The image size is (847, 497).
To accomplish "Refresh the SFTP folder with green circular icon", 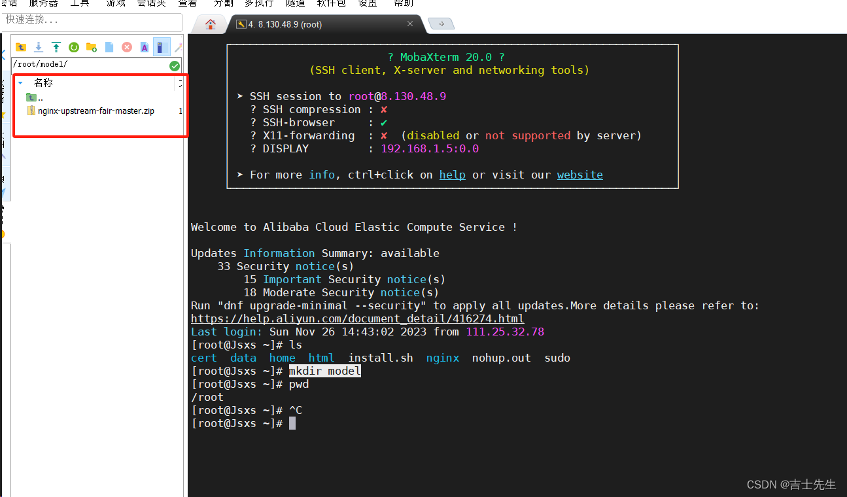I will pyautogui.click(x=74, y=47).
